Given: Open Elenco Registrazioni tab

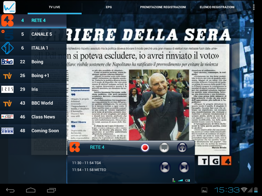Looking at the screenshot, I should 217,7.
